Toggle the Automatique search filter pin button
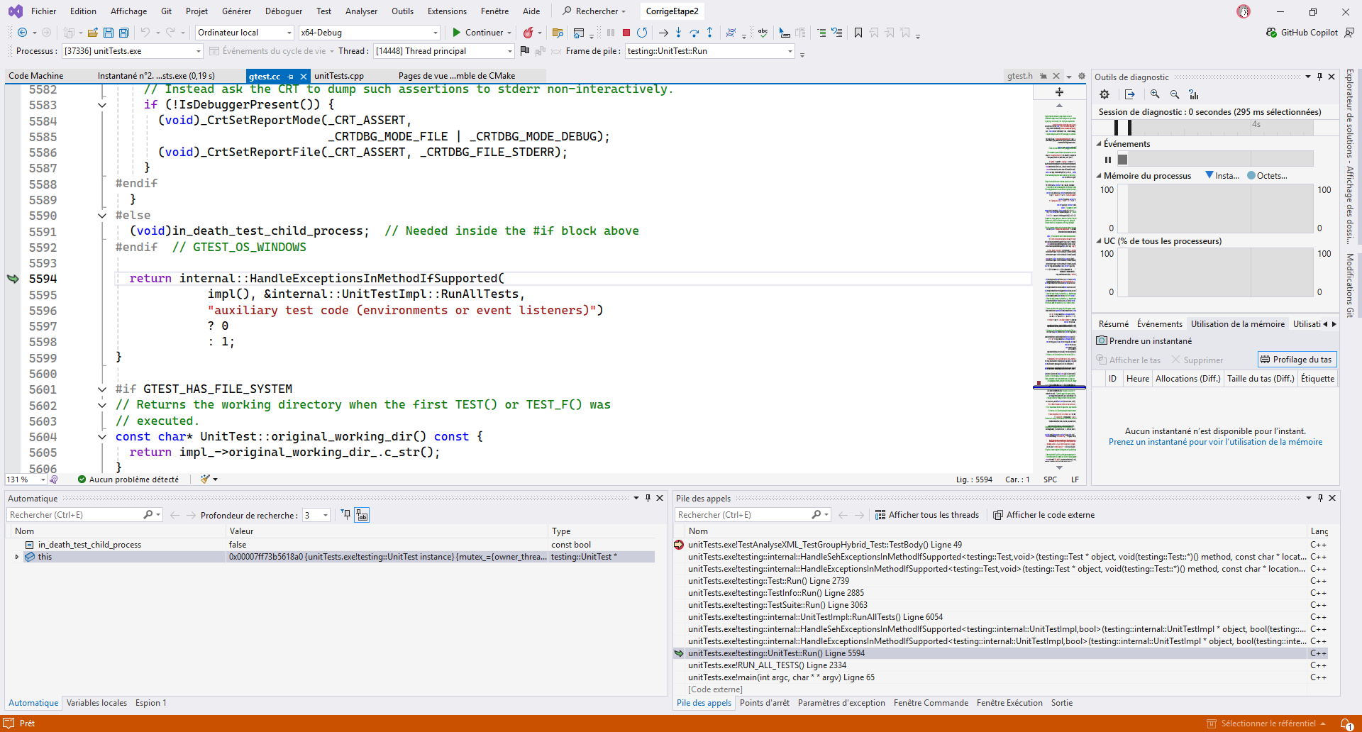The width and height of the screenshot is (1362, 732). [x=345, y=515]
